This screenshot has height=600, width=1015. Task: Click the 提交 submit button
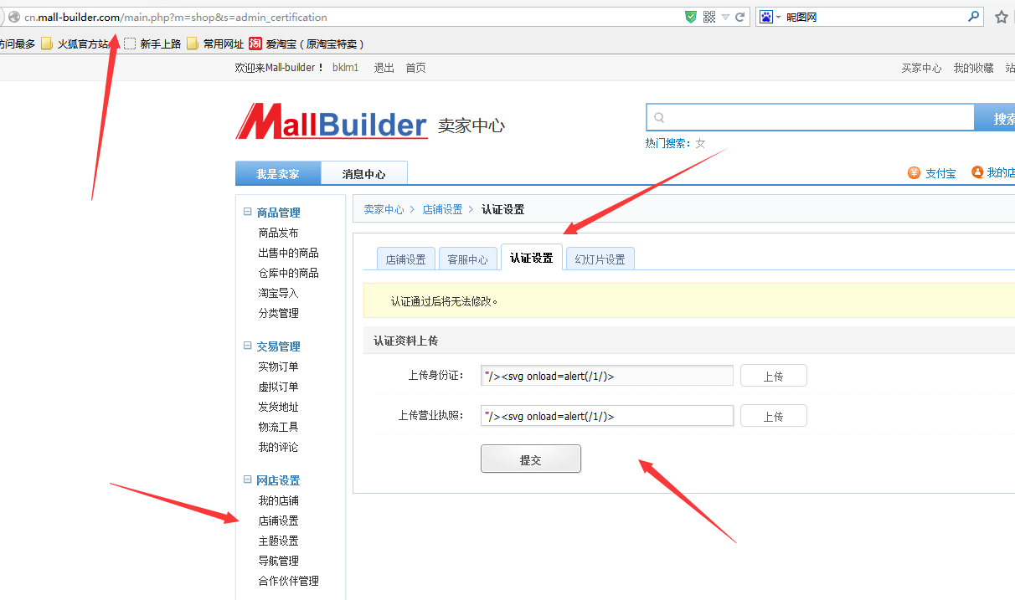point(531,459)
